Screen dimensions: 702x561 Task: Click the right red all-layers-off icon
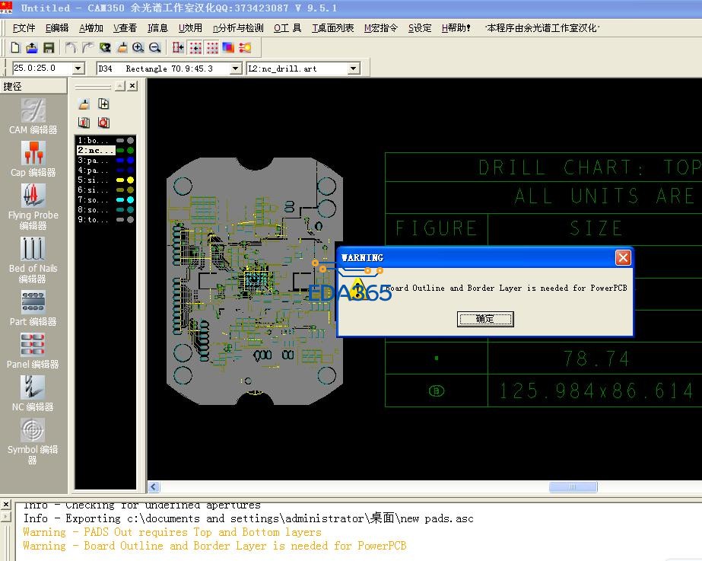[104, 123]
